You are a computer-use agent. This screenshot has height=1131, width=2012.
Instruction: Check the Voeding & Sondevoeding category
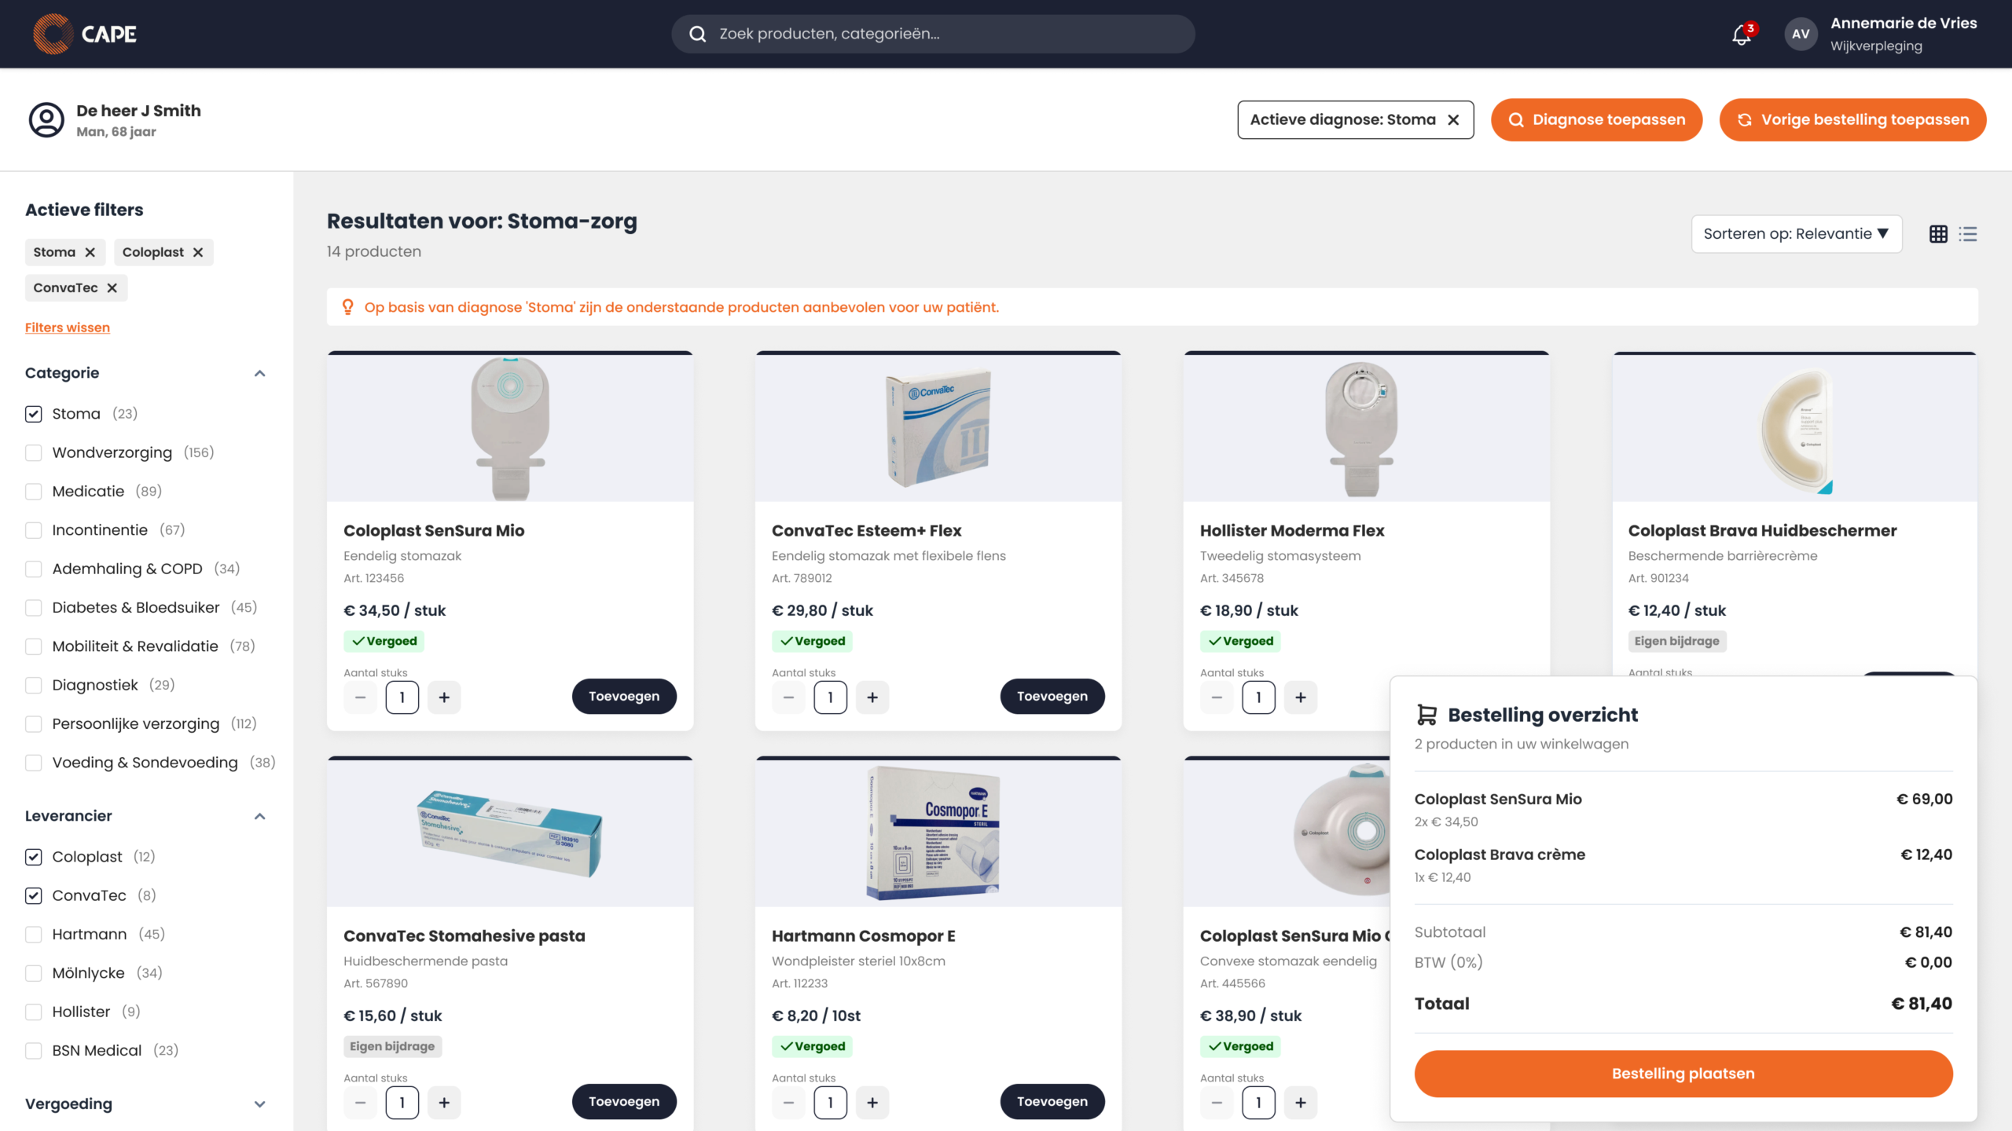[33, 763]
